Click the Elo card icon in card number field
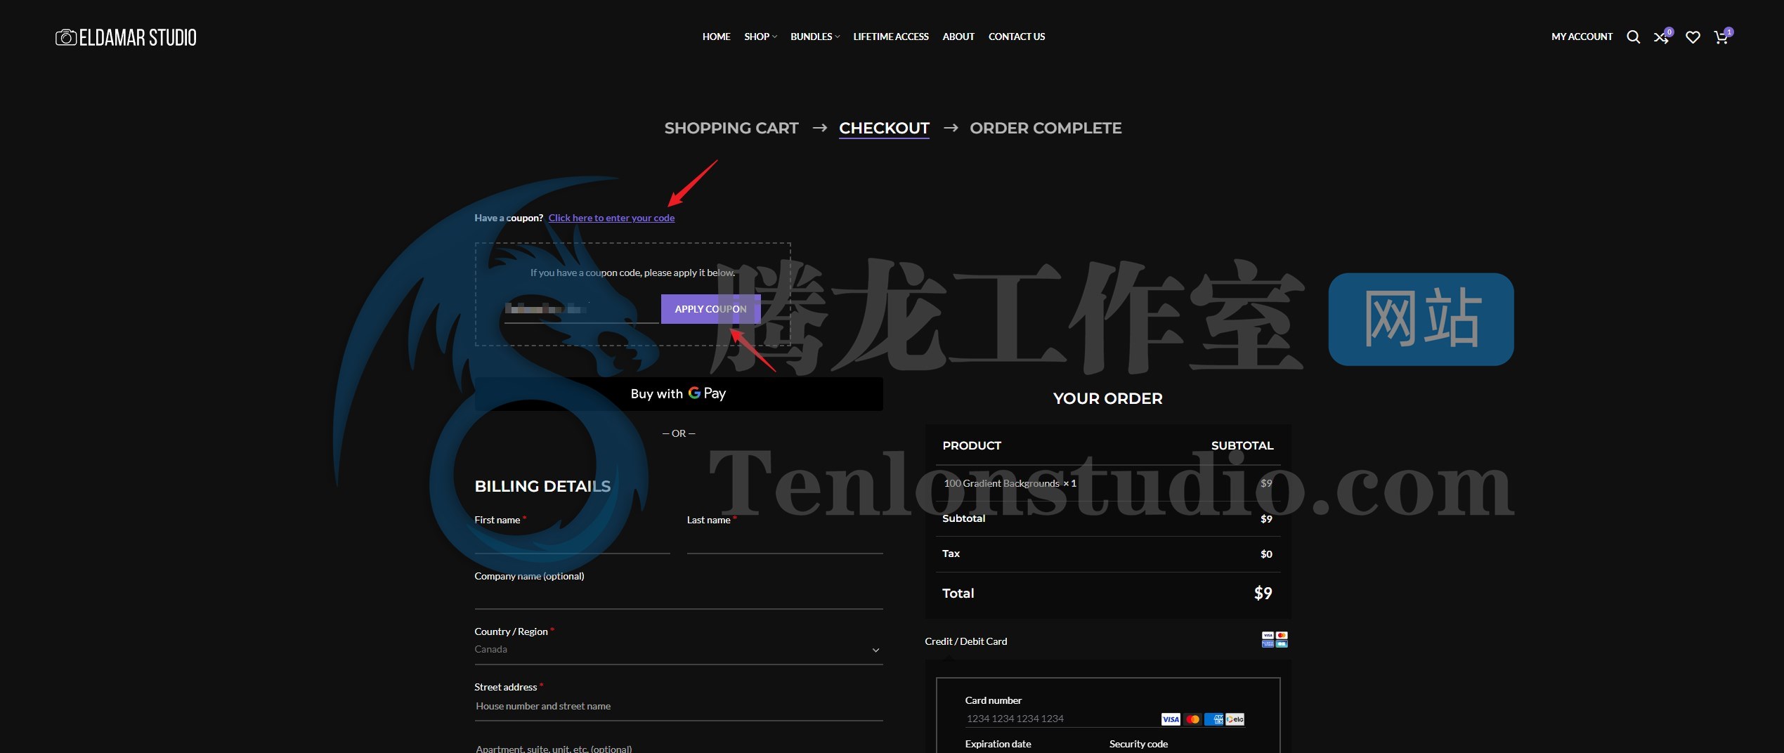1784x753 pixels. tap(1235, 719)
